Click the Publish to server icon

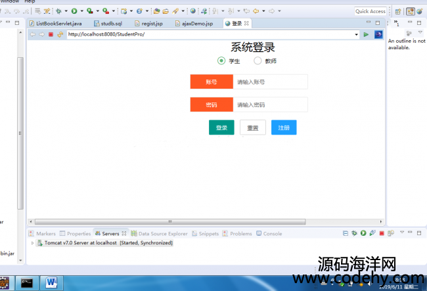point(391,233)
